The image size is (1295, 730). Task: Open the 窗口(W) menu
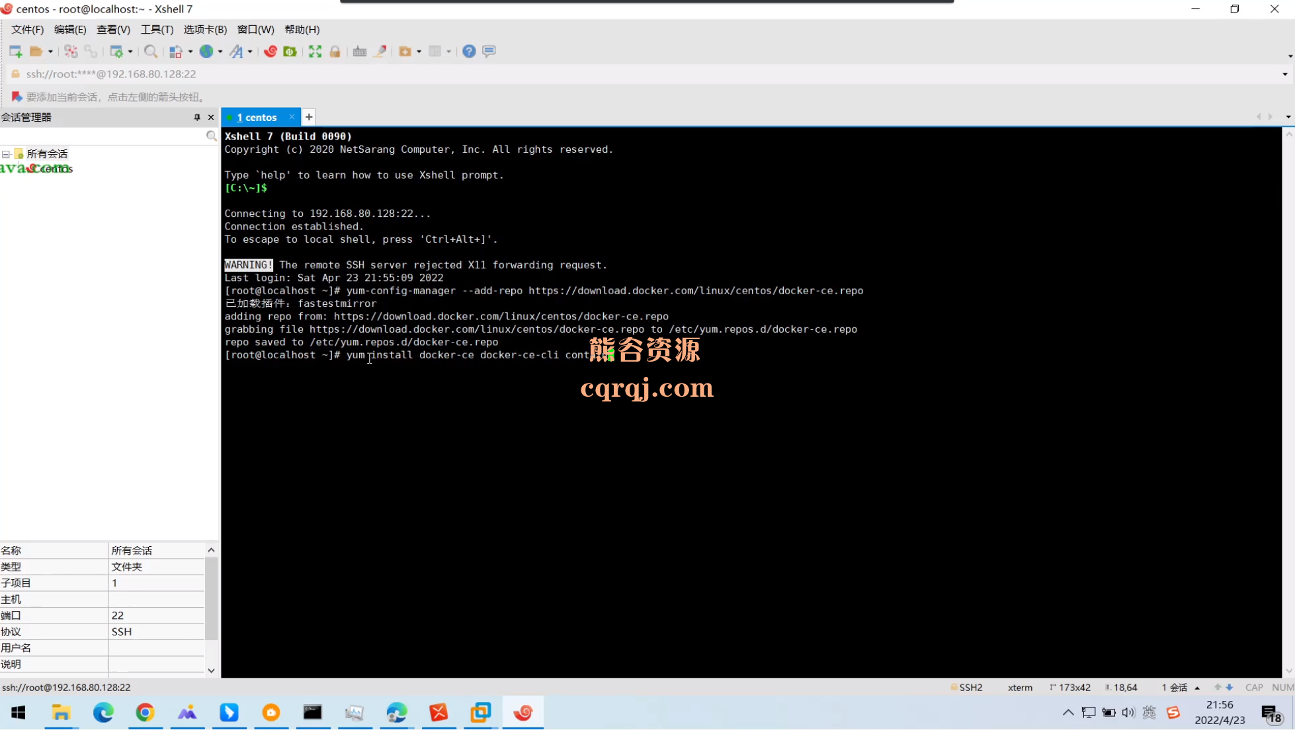pyautogui.click(x=255, y=30)
